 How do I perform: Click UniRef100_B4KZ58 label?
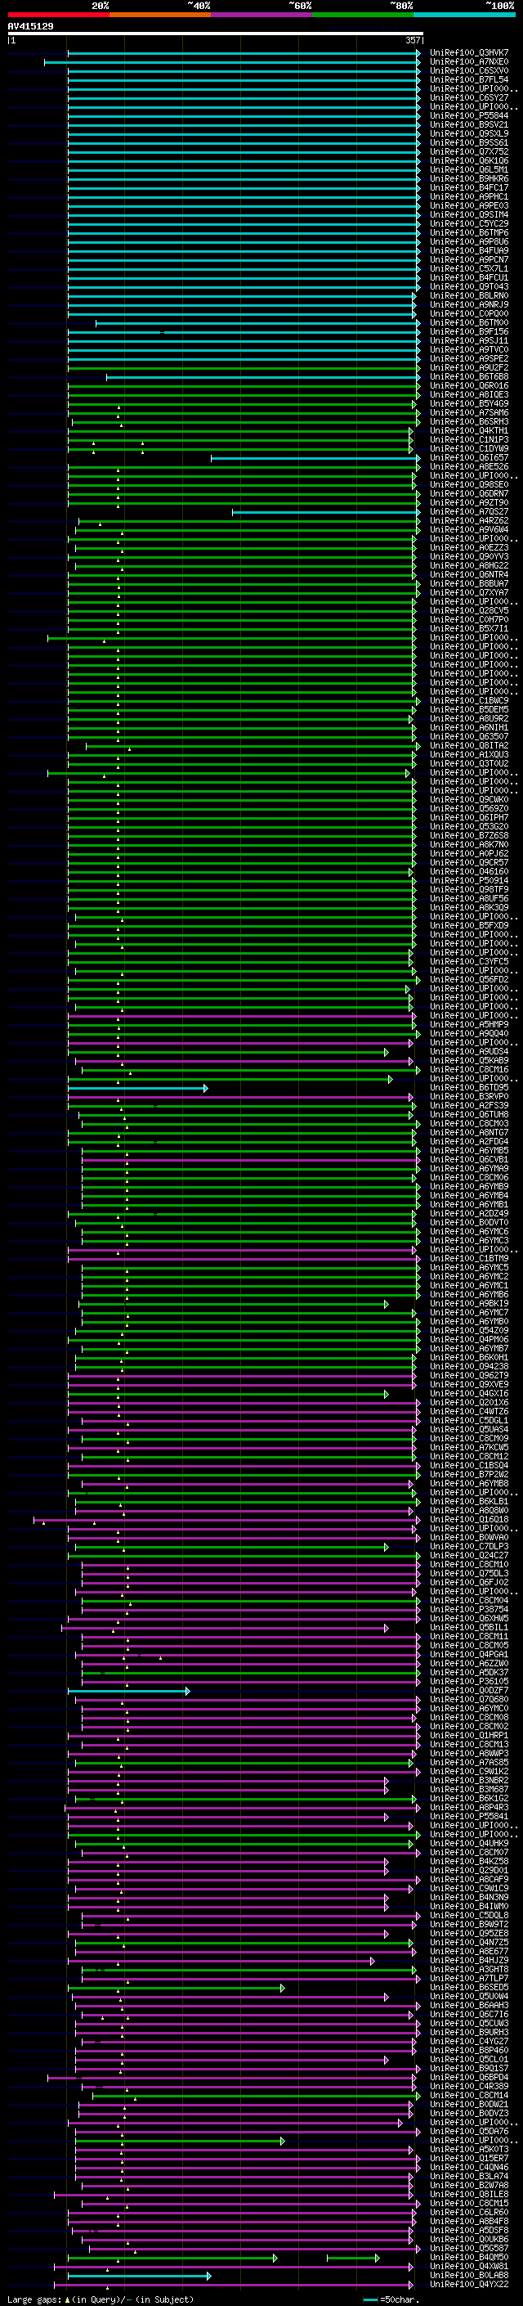pos(469,1861)
